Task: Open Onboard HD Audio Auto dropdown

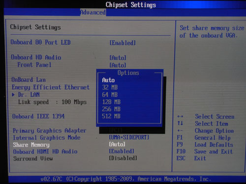Action: pyautogui.click(x=118, y=58)
